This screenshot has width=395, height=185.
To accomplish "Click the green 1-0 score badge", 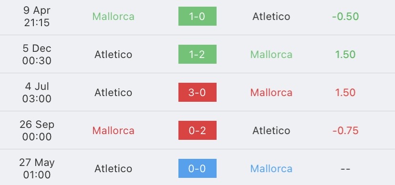I will (197, 16).
